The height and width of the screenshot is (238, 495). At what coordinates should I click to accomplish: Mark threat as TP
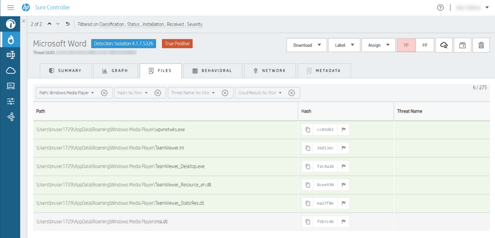coord(406,45)
